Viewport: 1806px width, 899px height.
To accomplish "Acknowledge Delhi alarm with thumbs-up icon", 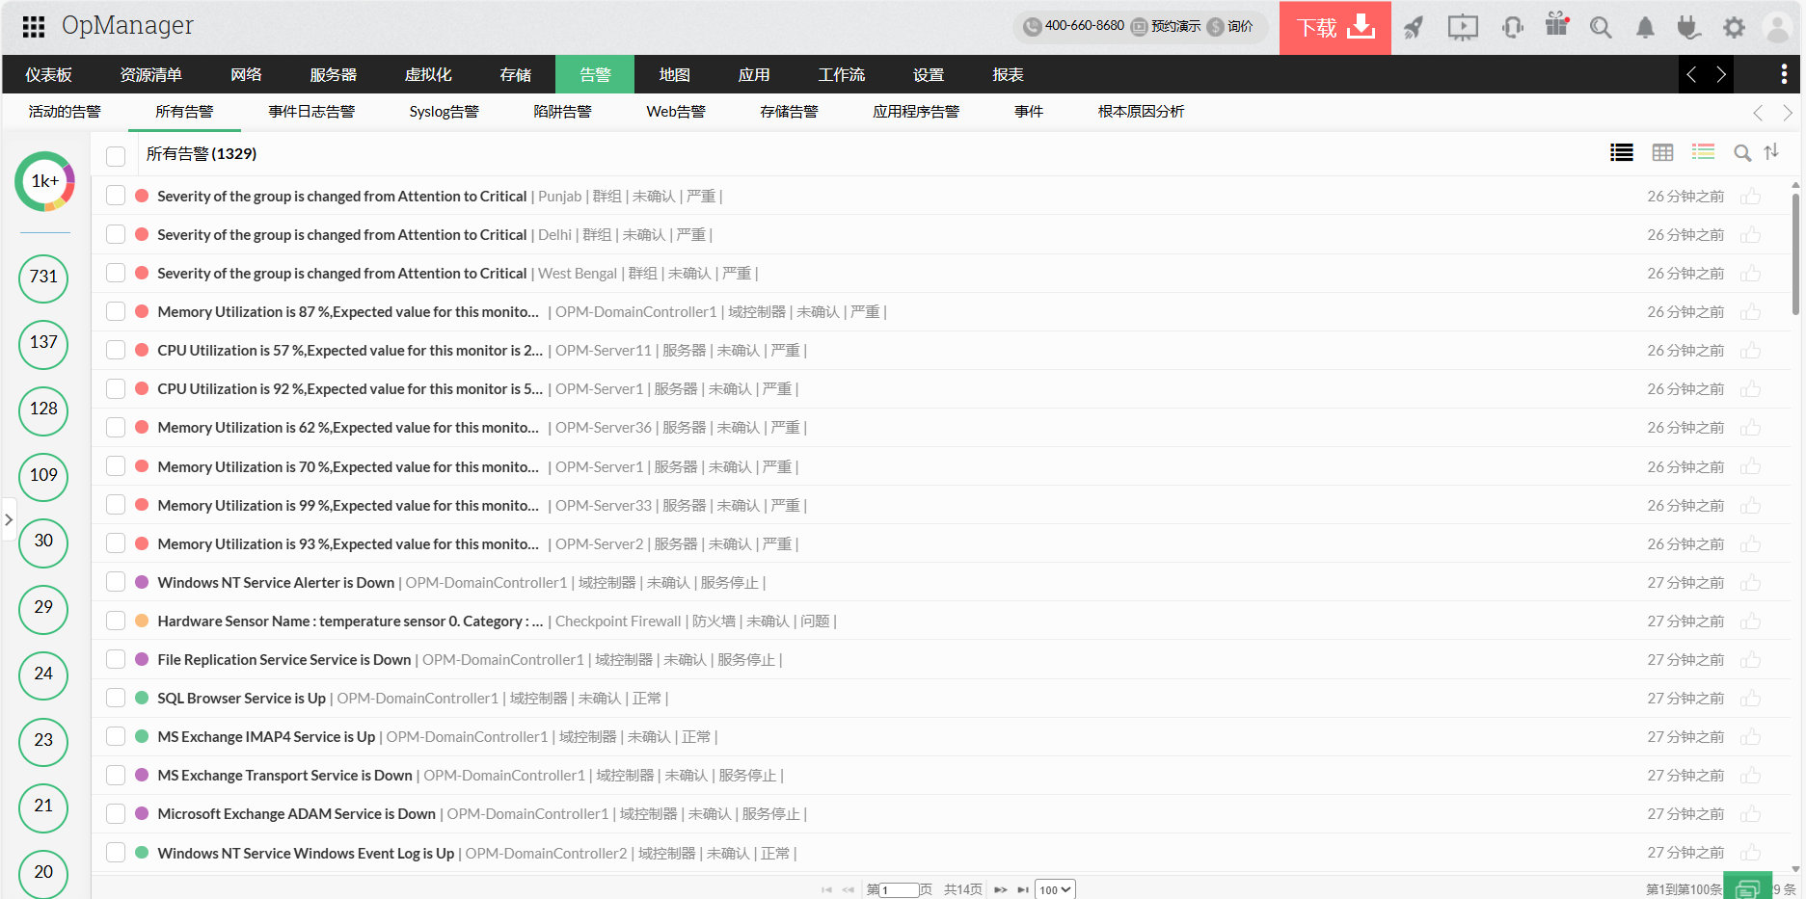I will click(1750, 235).
